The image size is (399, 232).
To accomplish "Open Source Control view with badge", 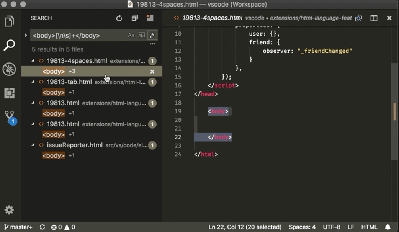I will (10, 117).
